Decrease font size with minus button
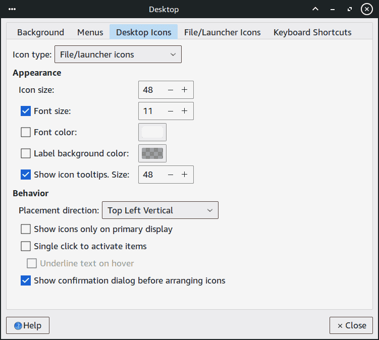 (171, 111)
